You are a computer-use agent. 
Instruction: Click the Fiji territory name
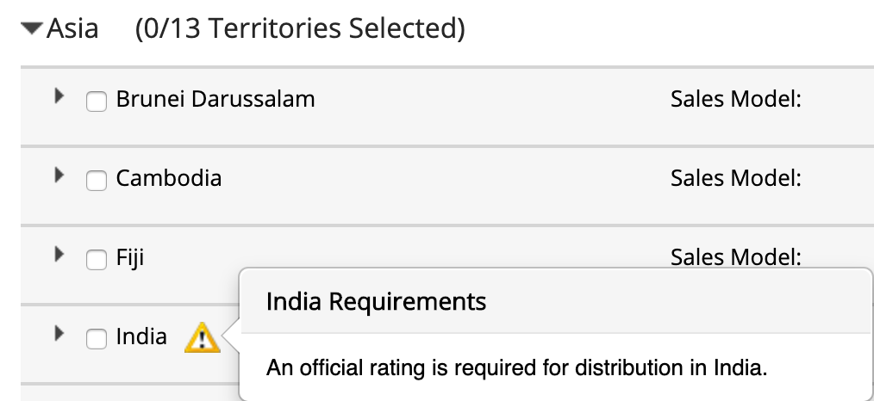[130, 257]
